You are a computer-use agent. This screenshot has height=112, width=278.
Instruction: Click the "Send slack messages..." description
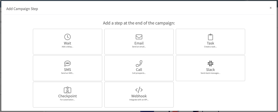click(210, 73)
